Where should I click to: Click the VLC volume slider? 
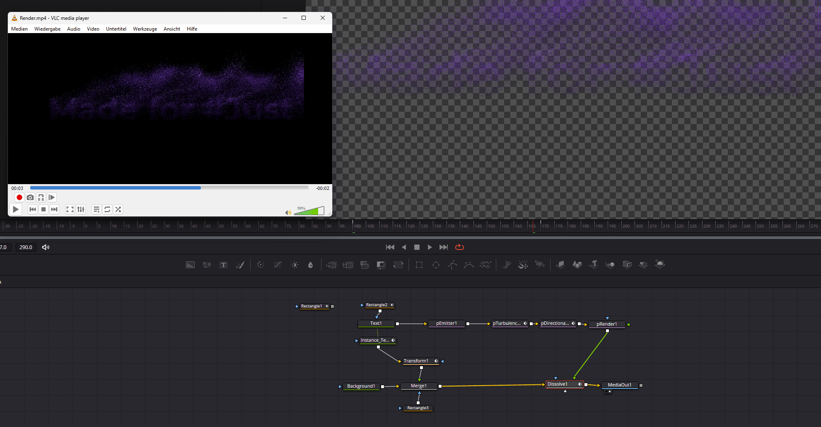pyautogui.click(x=310, y=212)
